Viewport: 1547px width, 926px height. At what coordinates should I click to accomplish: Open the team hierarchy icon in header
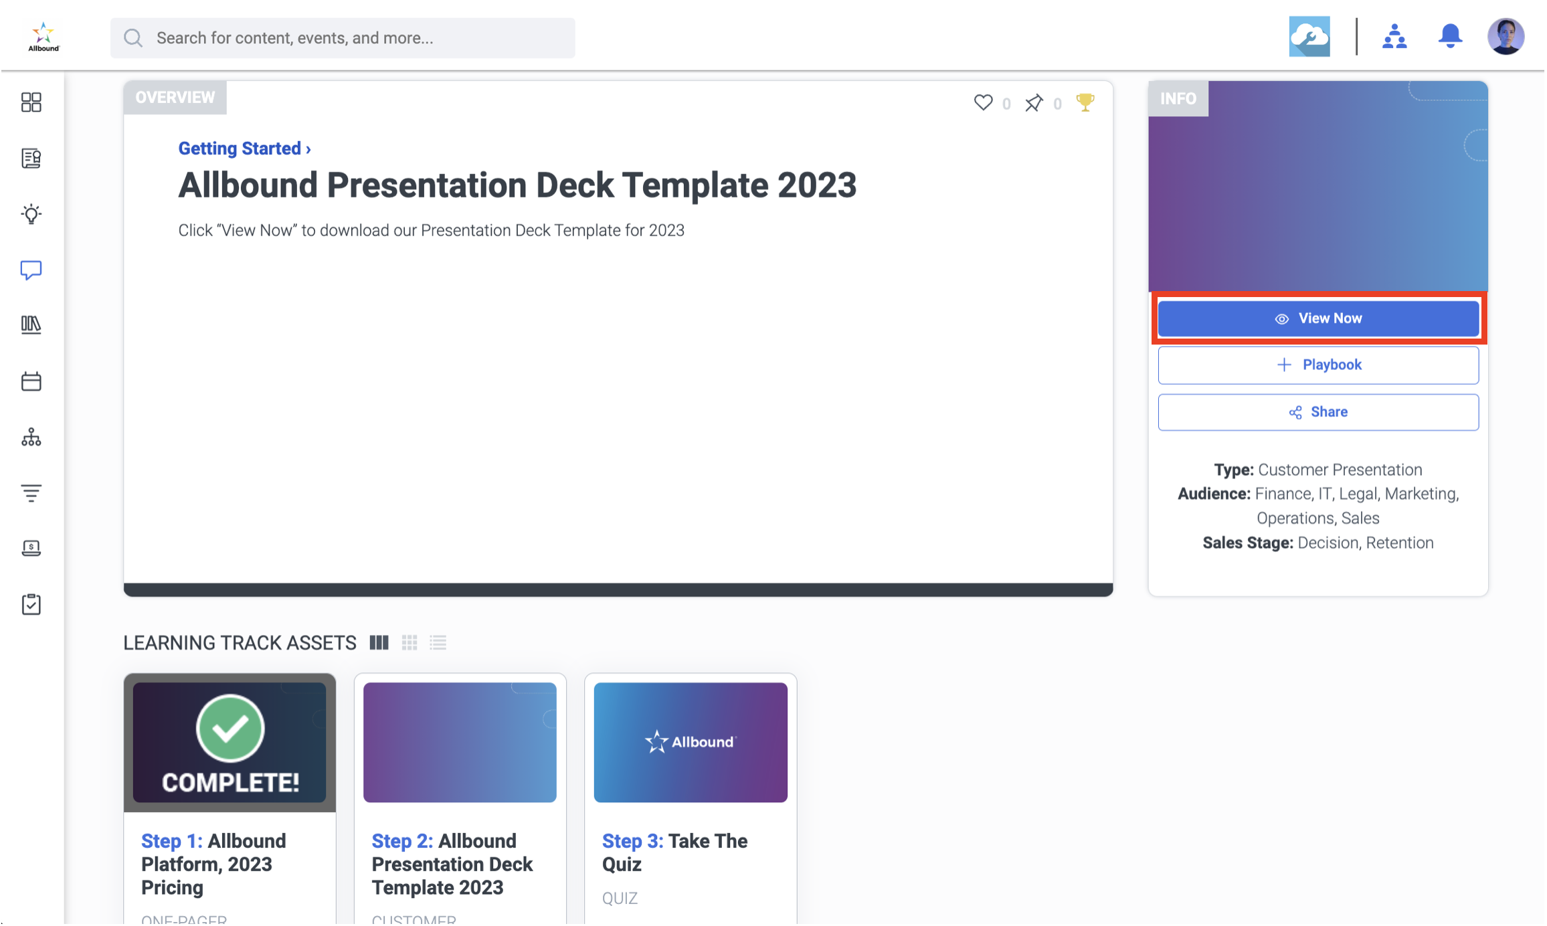(1394, 37)
